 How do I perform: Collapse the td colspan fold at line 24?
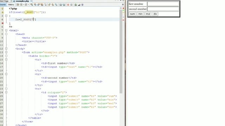(x=6, y=92)
